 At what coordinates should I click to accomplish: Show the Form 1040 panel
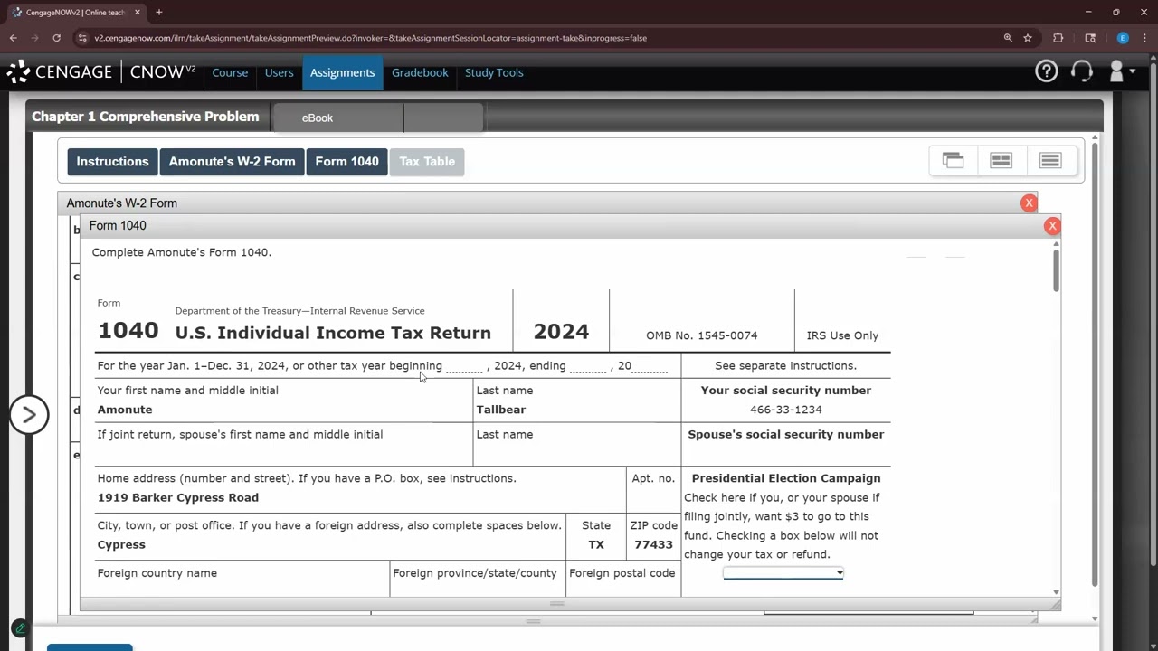click(346, 162)
